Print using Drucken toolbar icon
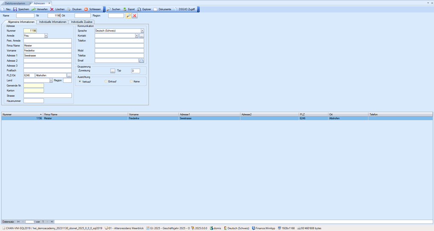 [x=74, y=9]
